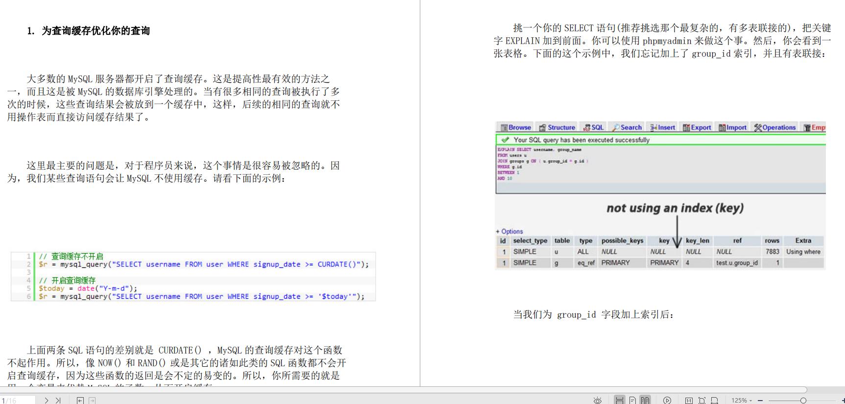Image resolution: width=845 pixels, height=404 pixels.
Task: Click the horizontal scrollbar thumb
Action: coord(404,390)
